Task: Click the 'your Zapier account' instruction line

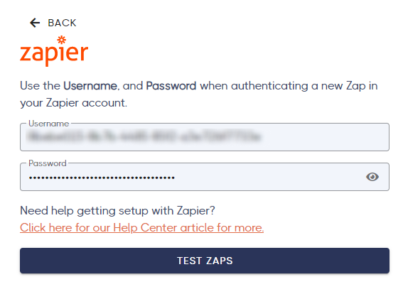Action: pyautogui.click(x=73, y=103)
